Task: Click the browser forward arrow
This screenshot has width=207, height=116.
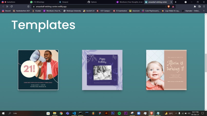Action: (7, 6)
